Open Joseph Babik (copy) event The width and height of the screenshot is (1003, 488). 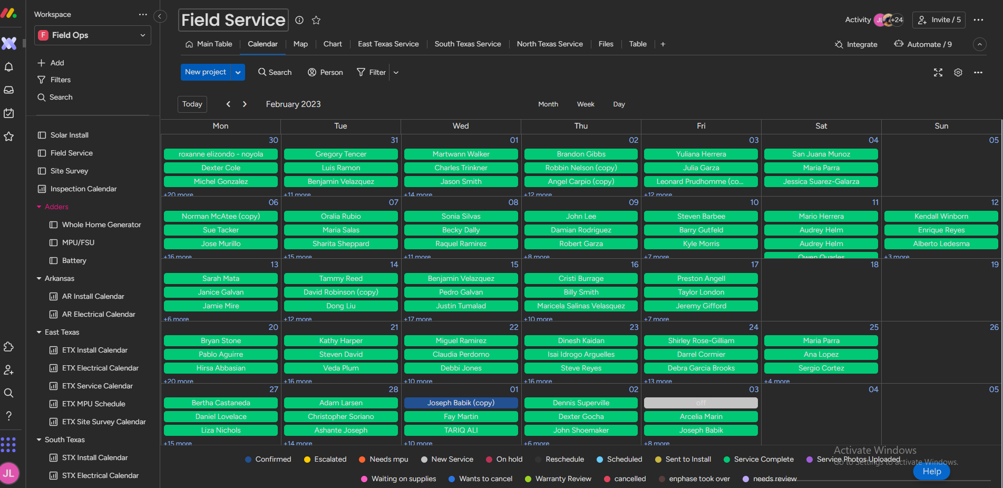(x=461, y=403)
